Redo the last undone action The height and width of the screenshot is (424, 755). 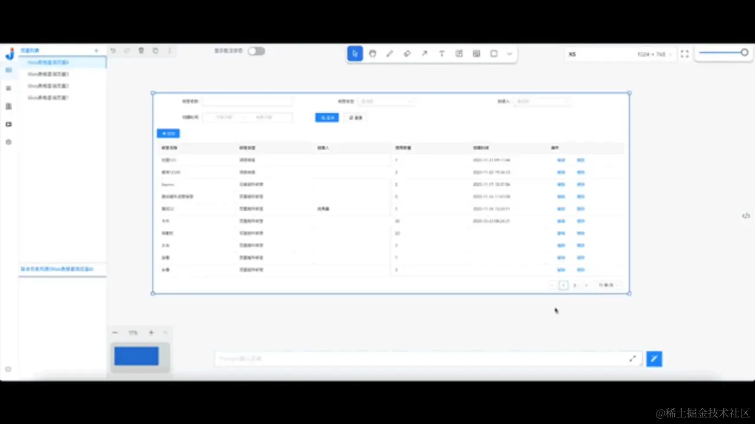click(x=127, y=51)
